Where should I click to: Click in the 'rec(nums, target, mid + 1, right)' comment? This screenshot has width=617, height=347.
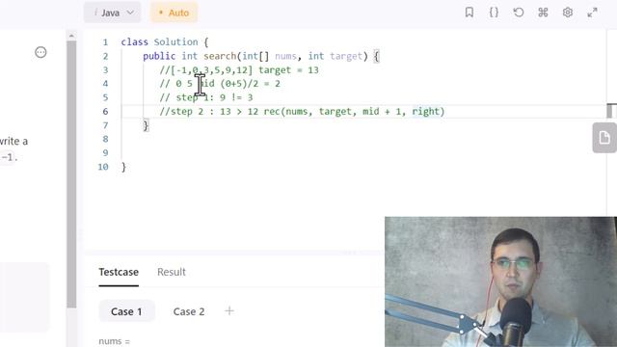(x=354, y=112)
